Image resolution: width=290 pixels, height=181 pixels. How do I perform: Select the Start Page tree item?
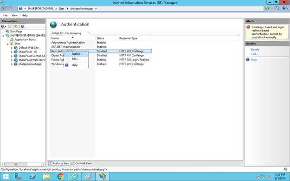(x=16, y=32)
